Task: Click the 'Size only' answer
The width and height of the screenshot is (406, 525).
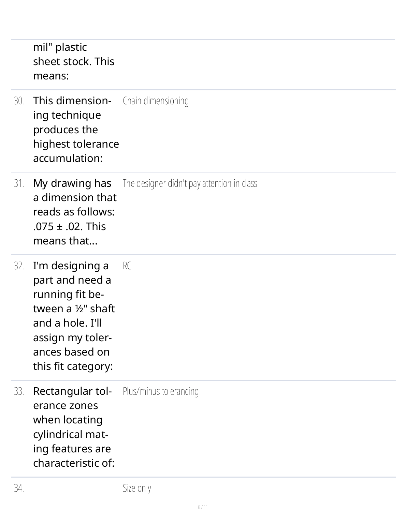Action: coord(137,488)
